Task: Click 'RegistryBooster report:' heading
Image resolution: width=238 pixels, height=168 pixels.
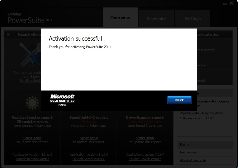Action: [x=32, y=117]
